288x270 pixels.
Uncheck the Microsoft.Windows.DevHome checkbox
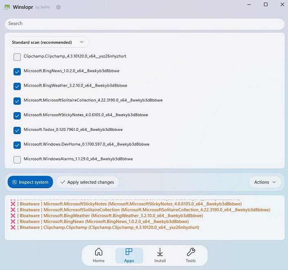point(17,145)
